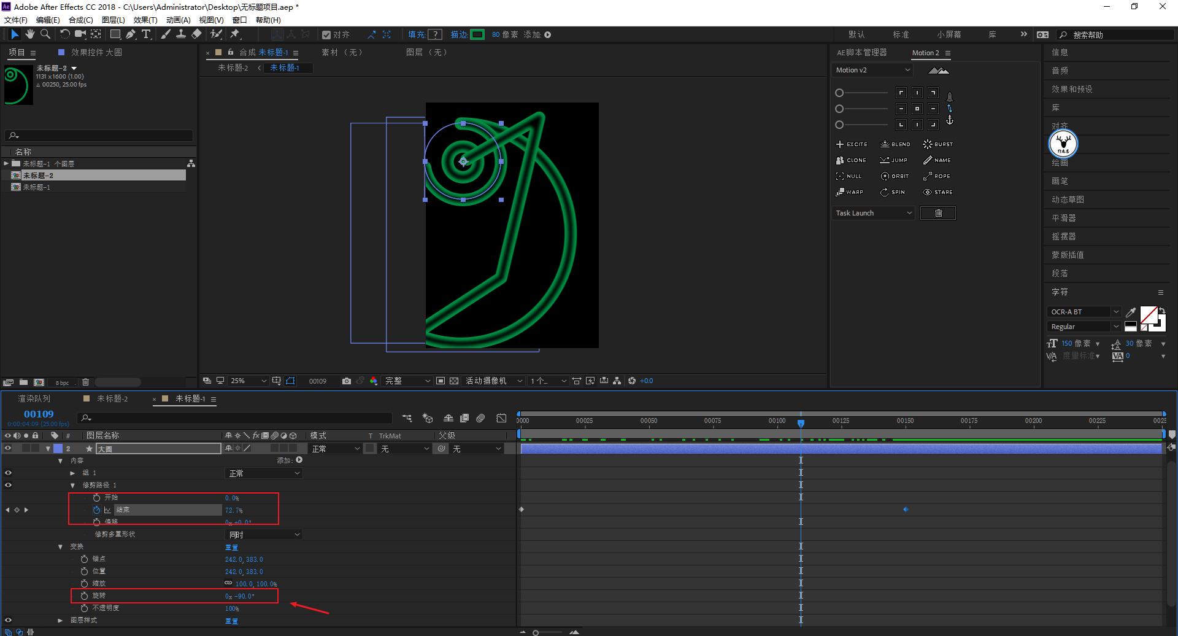Click the snapshot camera icon in viewer

tap(347, 381)
